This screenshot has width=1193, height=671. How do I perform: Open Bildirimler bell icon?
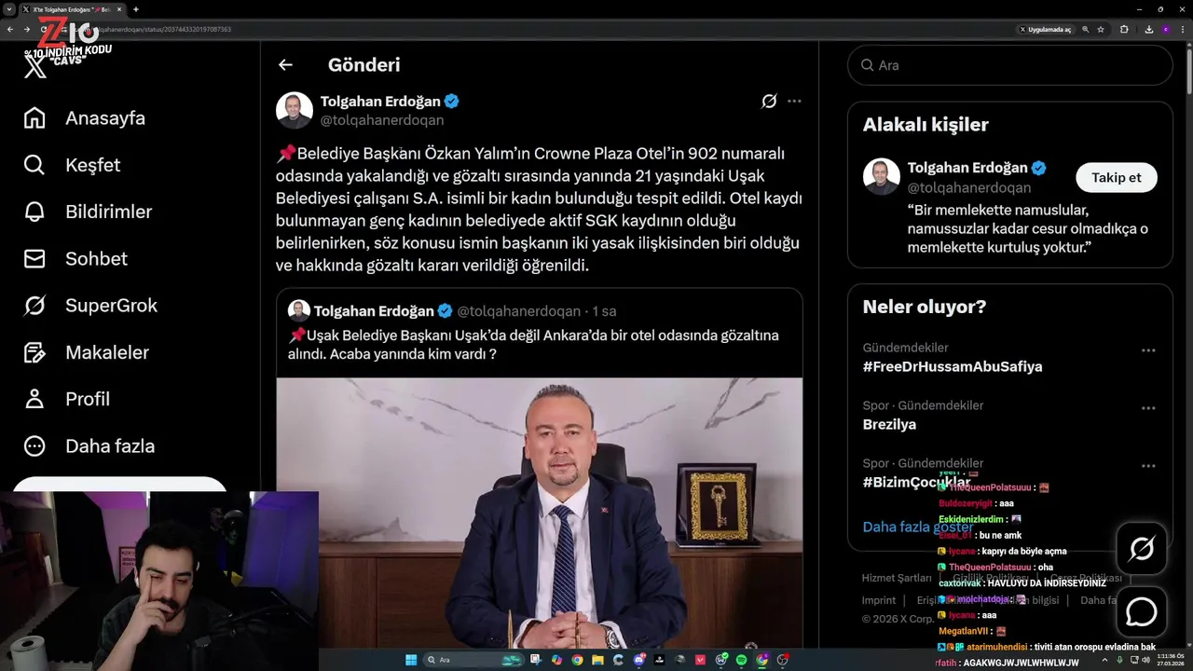(x=34, y=212)
